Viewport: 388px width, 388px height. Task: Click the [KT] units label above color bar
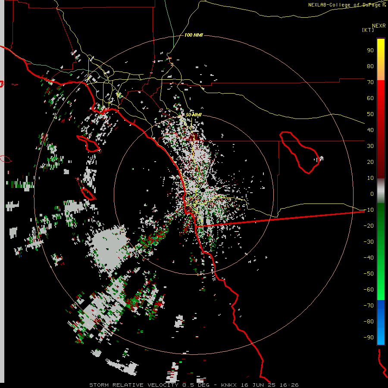pyautogui.click(x=368, y=30)
